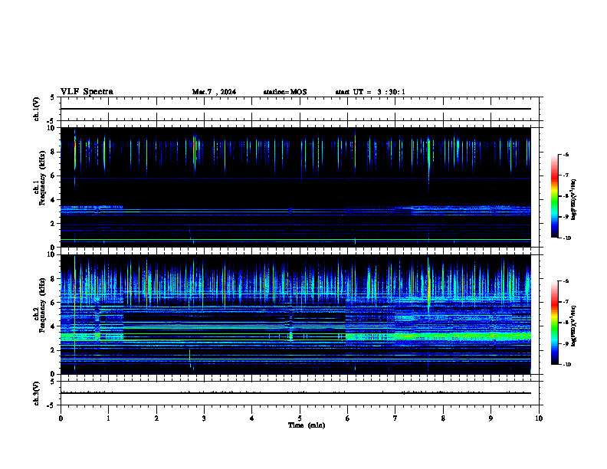Click the "-10" label on ch.1 colorbar
This screenshot has width=607, height=469.
(567, 238)
